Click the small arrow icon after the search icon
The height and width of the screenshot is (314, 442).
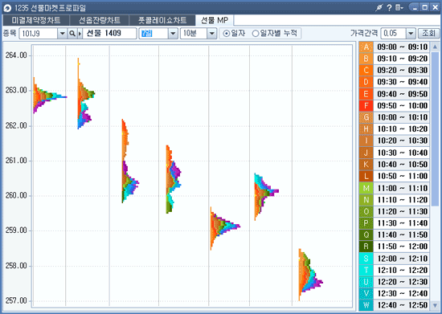coord(80,34)
